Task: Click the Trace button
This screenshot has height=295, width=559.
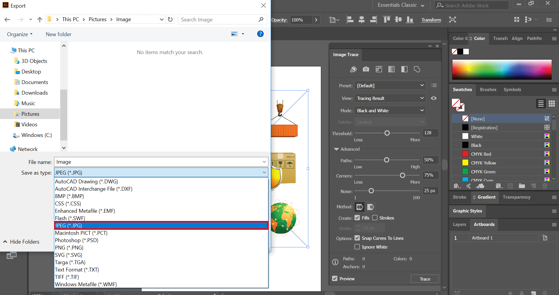Action: 425,279
